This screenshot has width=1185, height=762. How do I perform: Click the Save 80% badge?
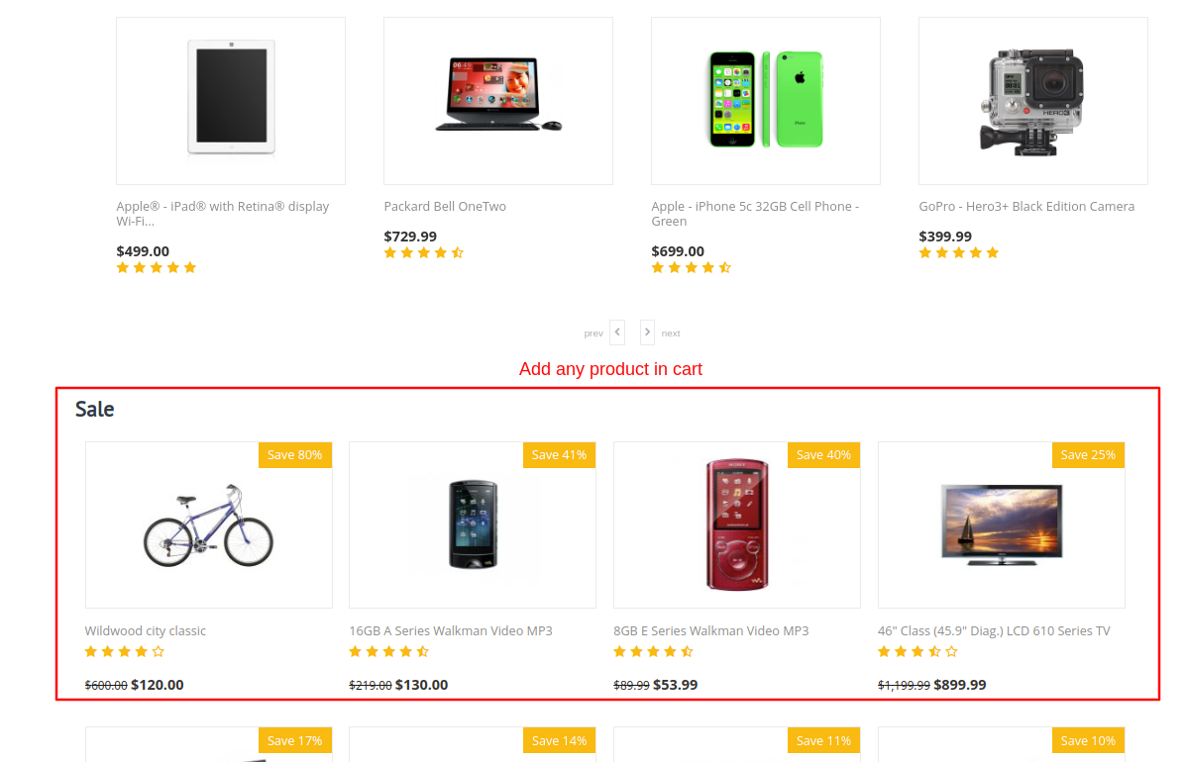point(295,455)
